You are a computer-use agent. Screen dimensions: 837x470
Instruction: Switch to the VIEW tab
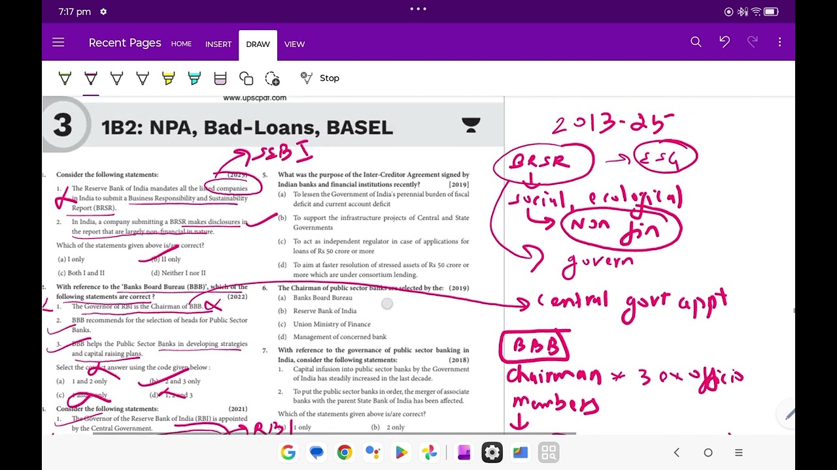point(294,44)
